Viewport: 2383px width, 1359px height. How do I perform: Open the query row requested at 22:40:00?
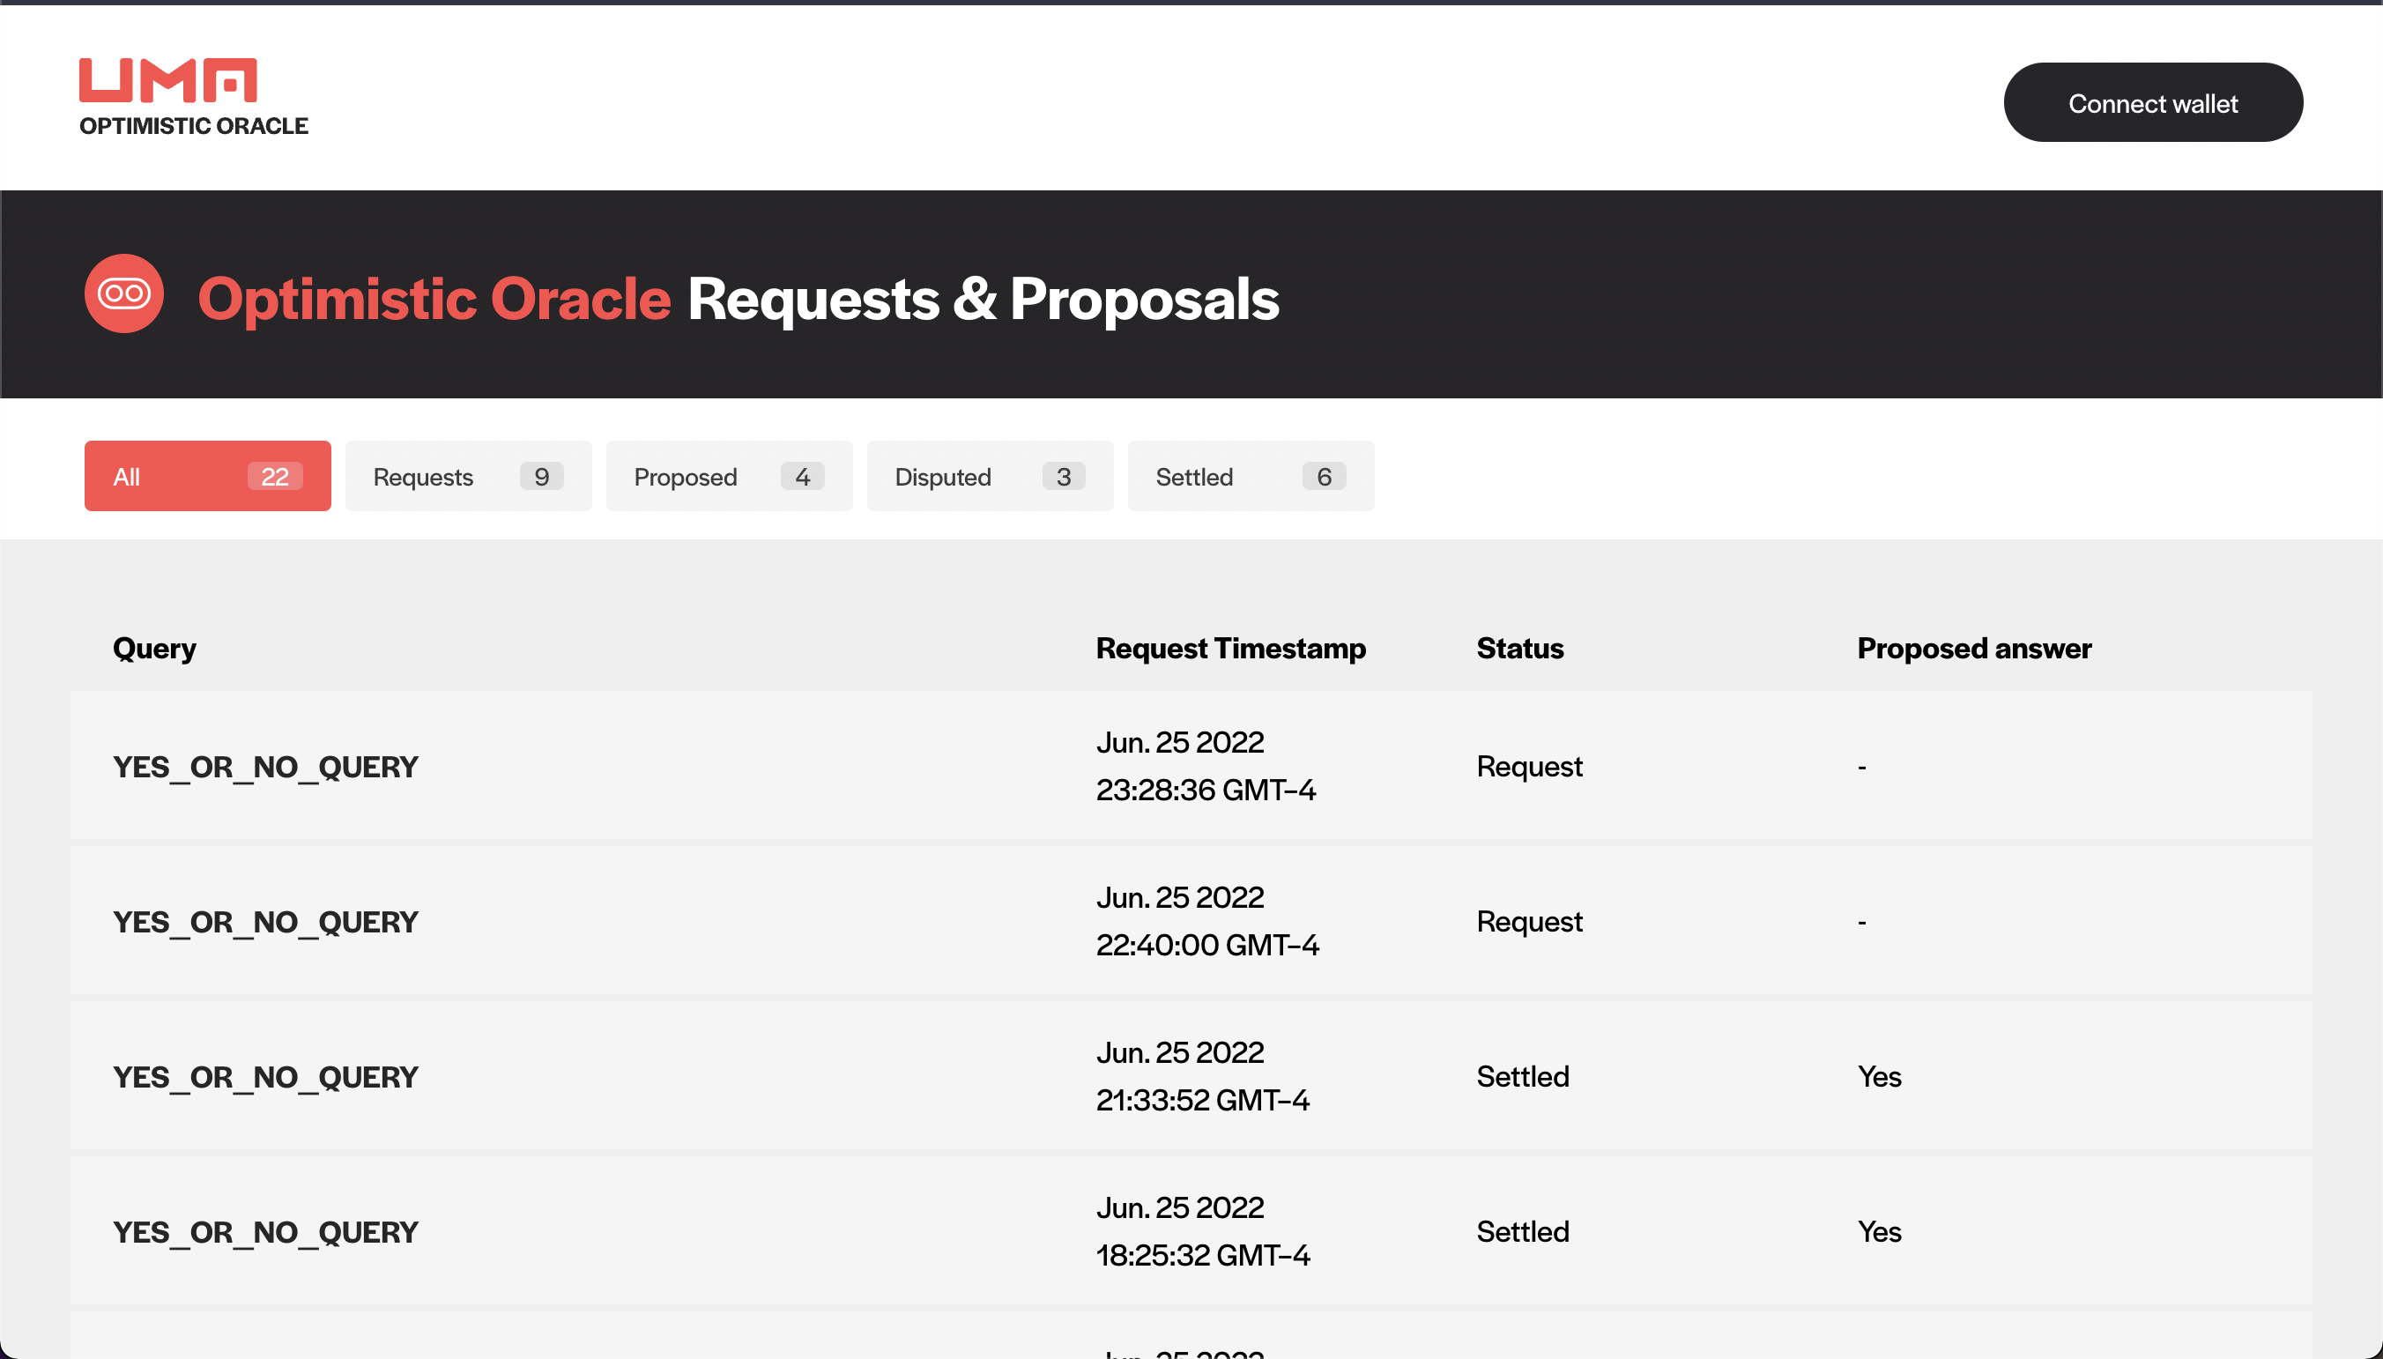(1191, 921)
